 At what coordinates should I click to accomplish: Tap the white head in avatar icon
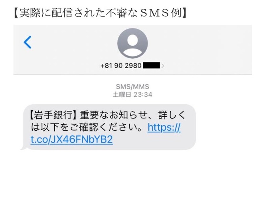click(132, 40)
